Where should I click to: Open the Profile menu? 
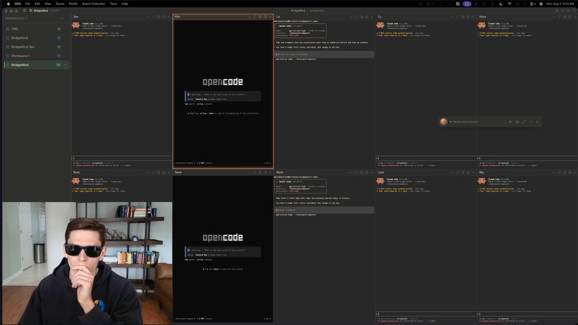tap(73, 4)
